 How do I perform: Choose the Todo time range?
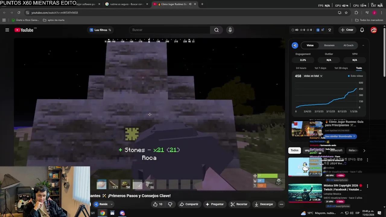pyautogui.click(x=359, y=68)
